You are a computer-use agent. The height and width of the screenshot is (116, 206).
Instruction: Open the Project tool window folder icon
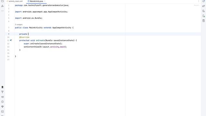click(x=2, y=1)
